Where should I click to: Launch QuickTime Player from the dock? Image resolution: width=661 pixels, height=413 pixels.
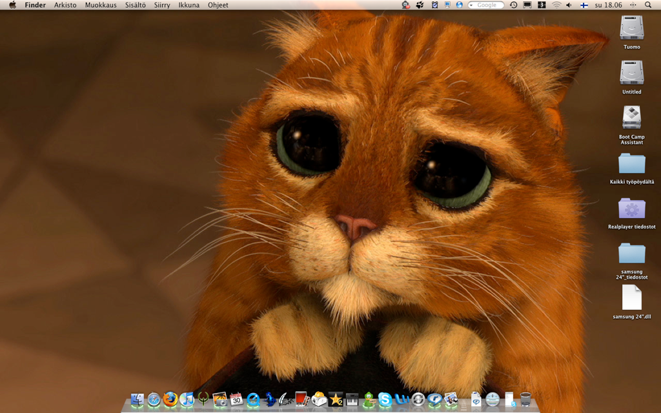coord(253,399)
